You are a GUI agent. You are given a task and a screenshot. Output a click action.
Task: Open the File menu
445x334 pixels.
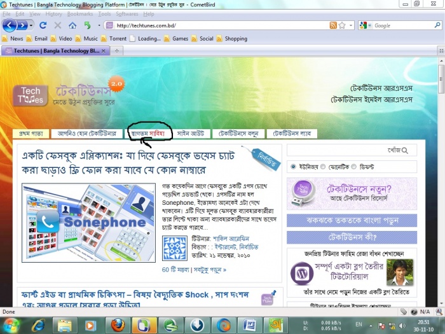coord(6,13)
